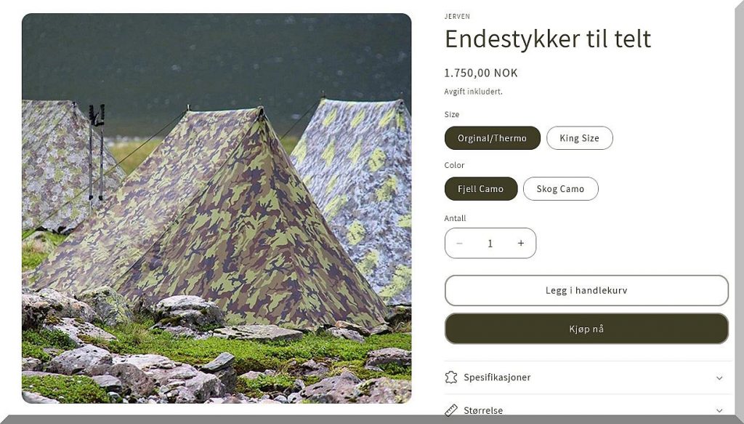Click the JERVEN vendor label
This screenshot has height=424, width=744.
coord(457,16)
